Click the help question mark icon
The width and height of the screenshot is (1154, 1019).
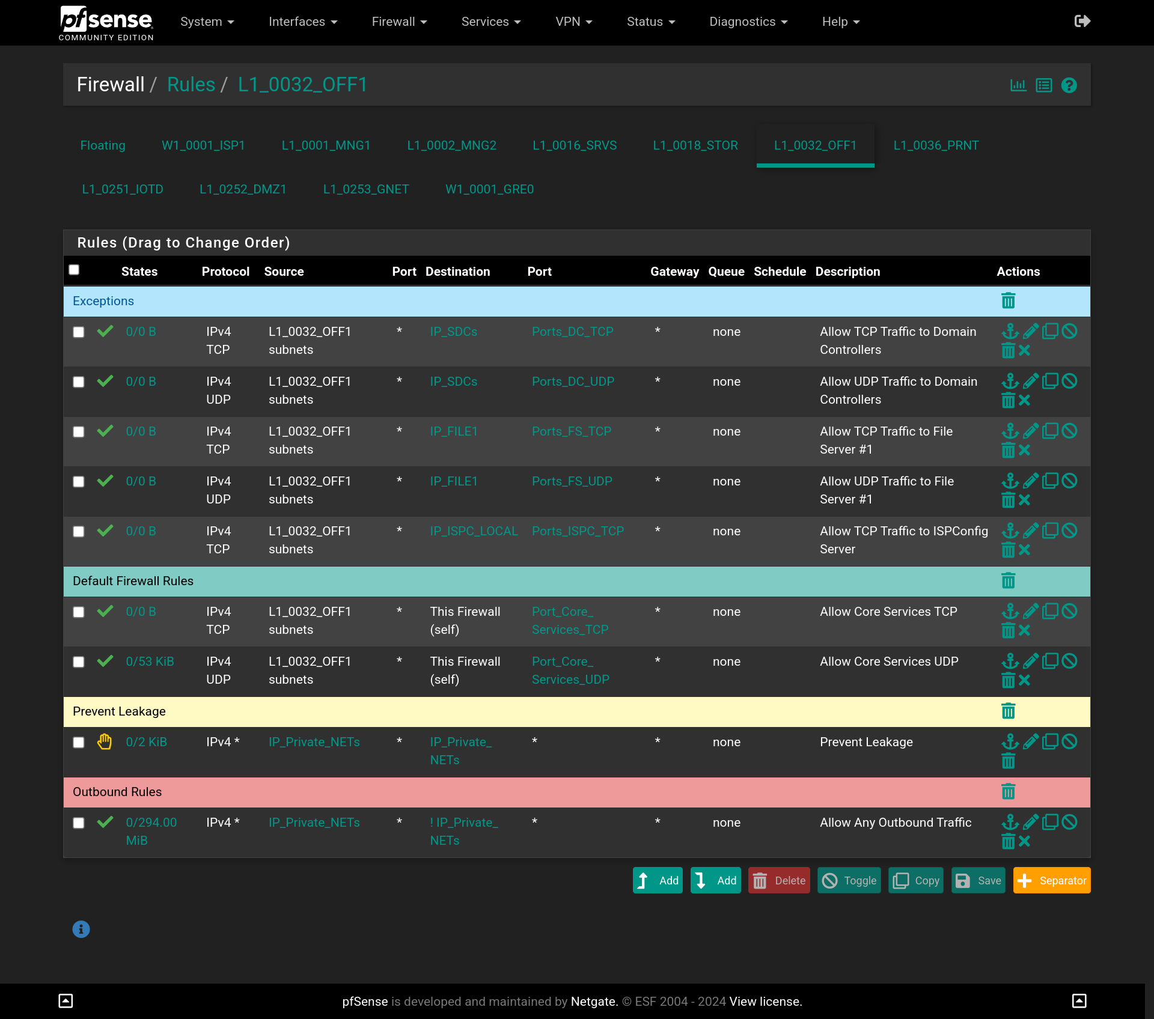point(1069,85)
